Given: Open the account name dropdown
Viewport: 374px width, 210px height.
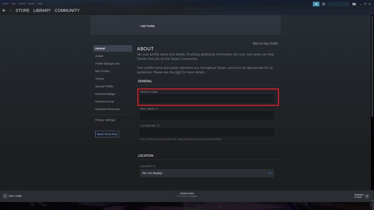Looking at the screenshot, I should tap(339, 4).
